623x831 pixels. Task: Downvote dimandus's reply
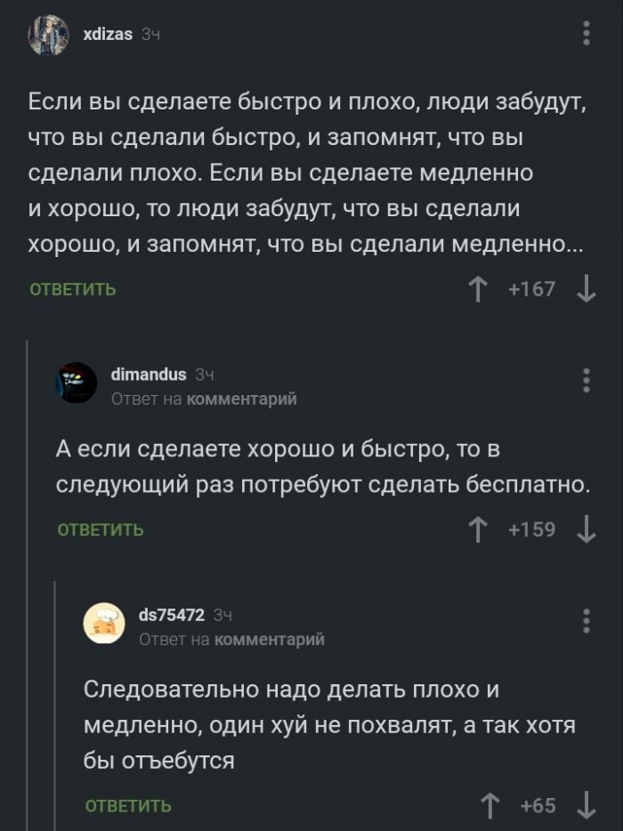[587, 530]
